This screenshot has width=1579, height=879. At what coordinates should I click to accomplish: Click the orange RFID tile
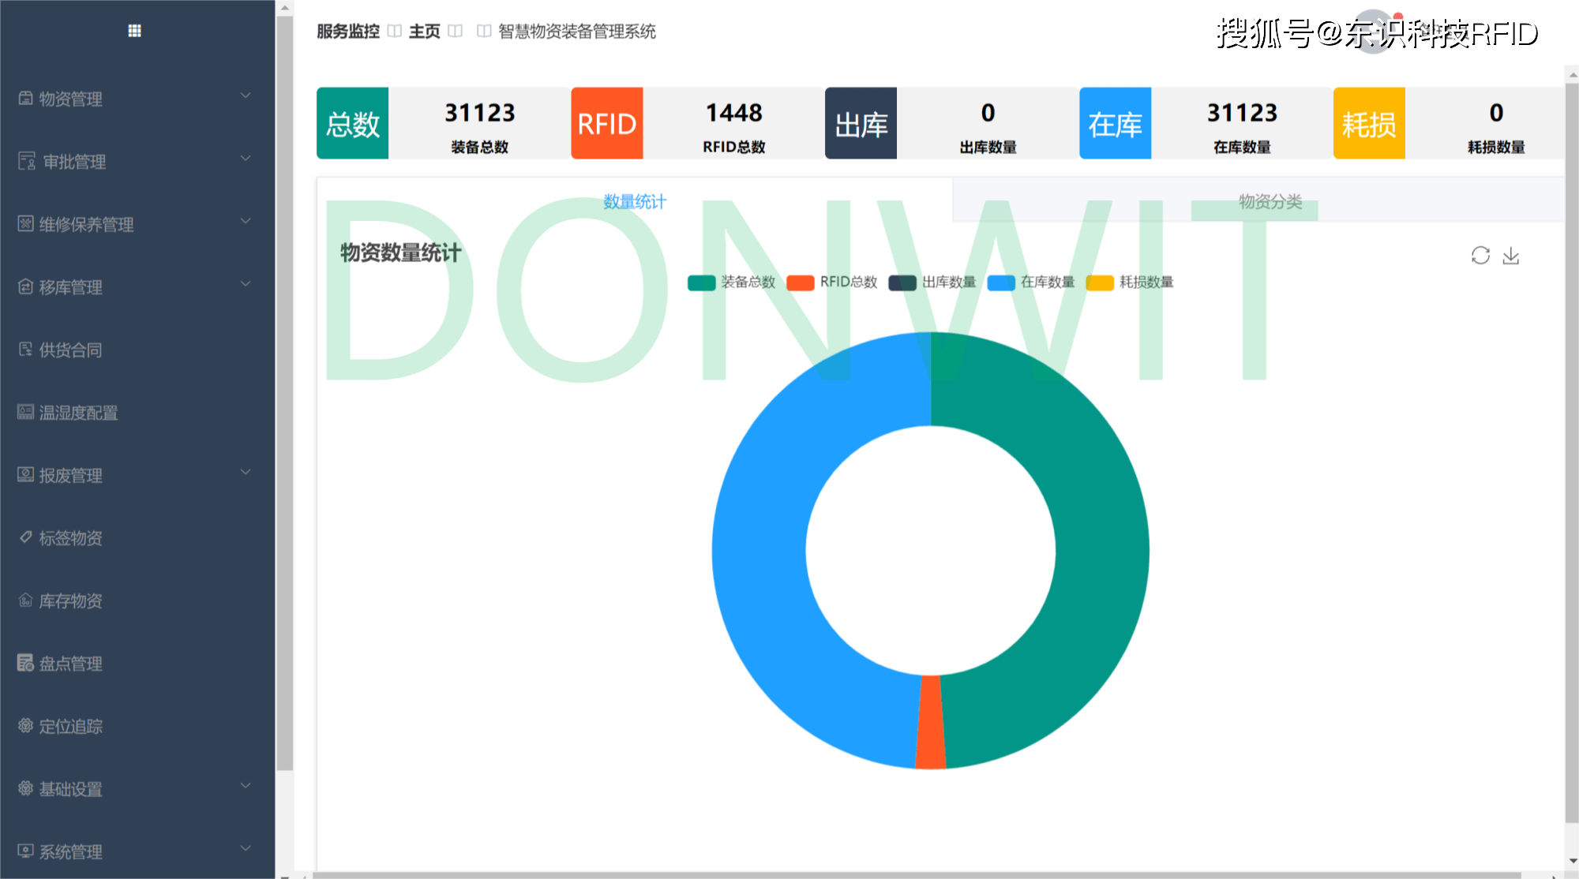tap(607, 123)
